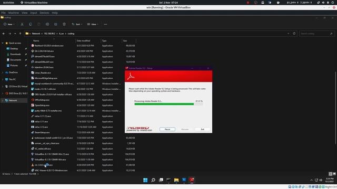Open taskbar Search magnifier
Image resolution: width=337 pixels, height=189 pixels.
[x=153, y=180]
